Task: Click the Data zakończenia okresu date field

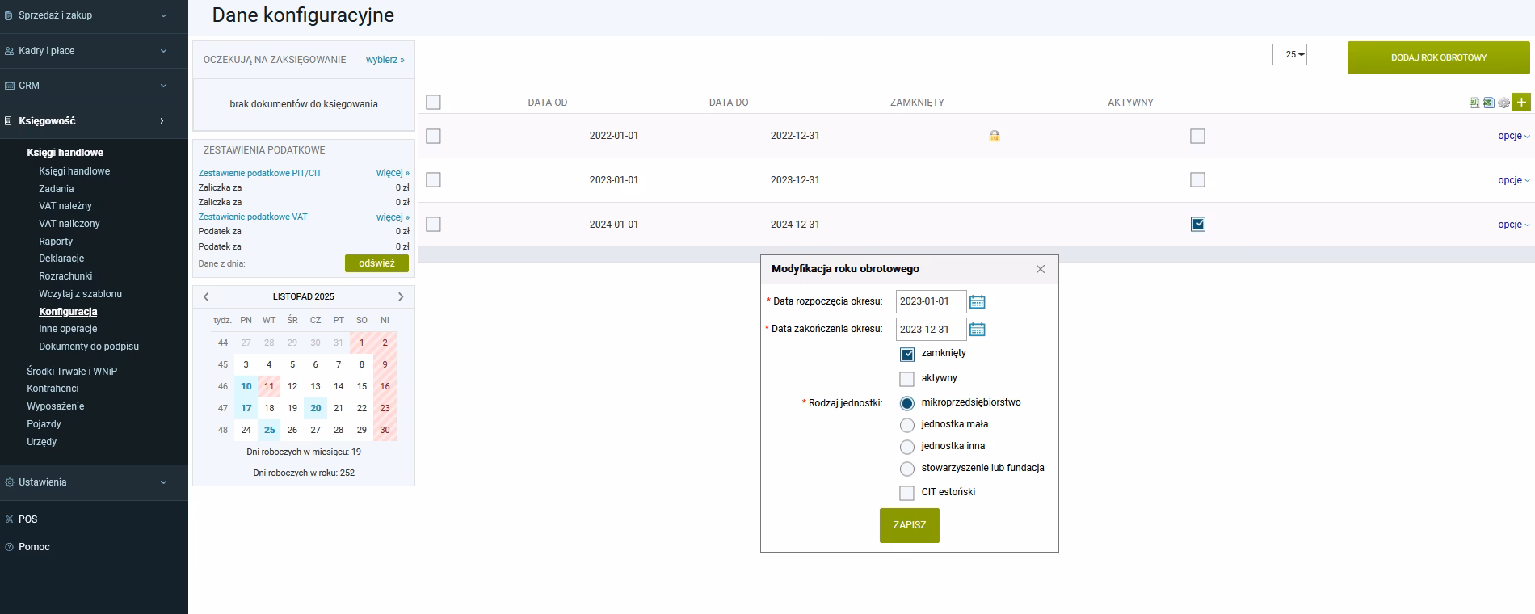Action: pos(931,330)
